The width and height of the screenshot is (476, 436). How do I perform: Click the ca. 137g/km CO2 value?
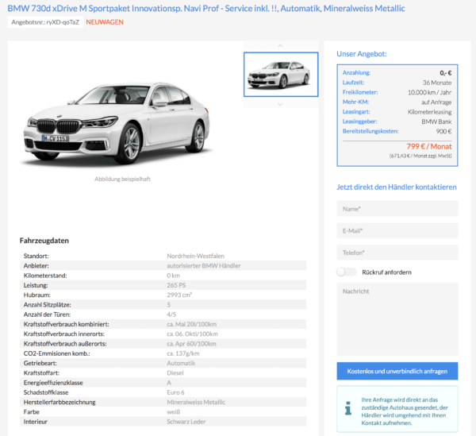183,353
